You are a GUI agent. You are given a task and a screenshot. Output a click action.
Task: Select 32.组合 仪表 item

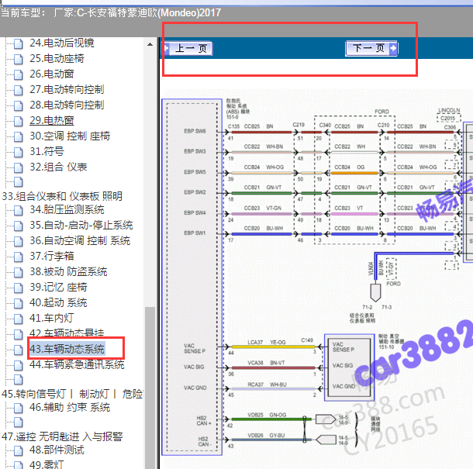58,167
